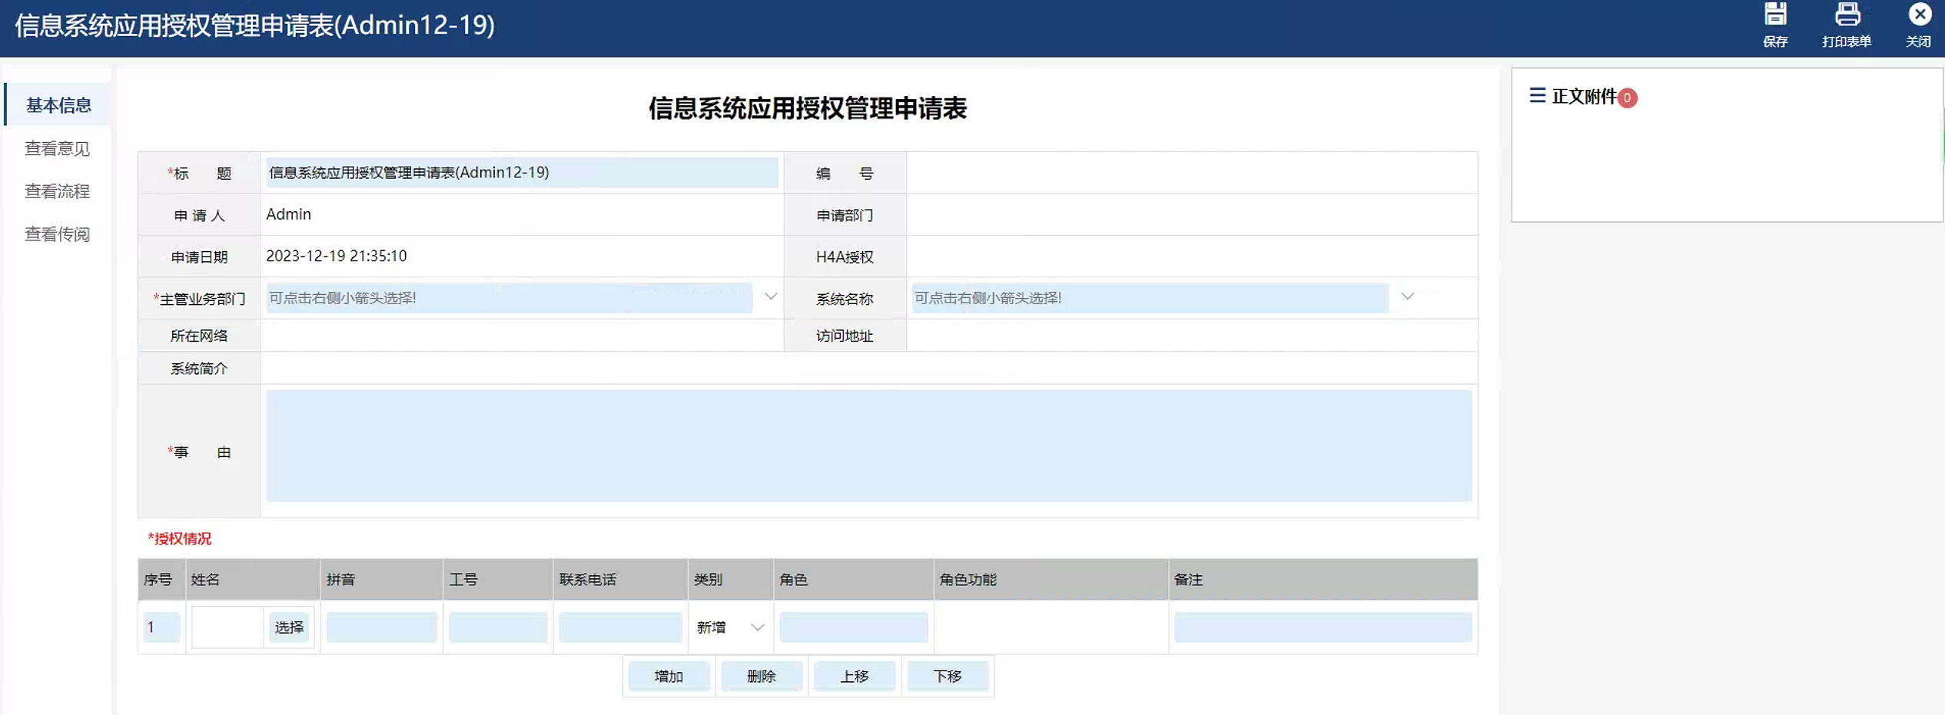This screenshot has width=1945, height=715.
Task: Click the 备注 field in row 1
Action: pyautogui.click(x=1323, y=627)
